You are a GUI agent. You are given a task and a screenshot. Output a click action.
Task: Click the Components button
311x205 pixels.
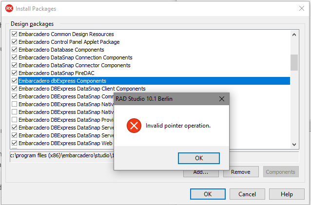click(281, 172)
